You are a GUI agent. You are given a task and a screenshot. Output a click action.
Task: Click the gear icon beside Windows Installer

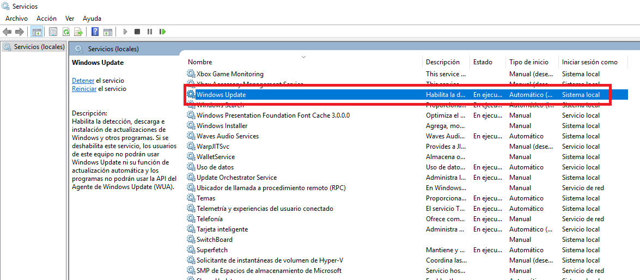click(191, 126)
